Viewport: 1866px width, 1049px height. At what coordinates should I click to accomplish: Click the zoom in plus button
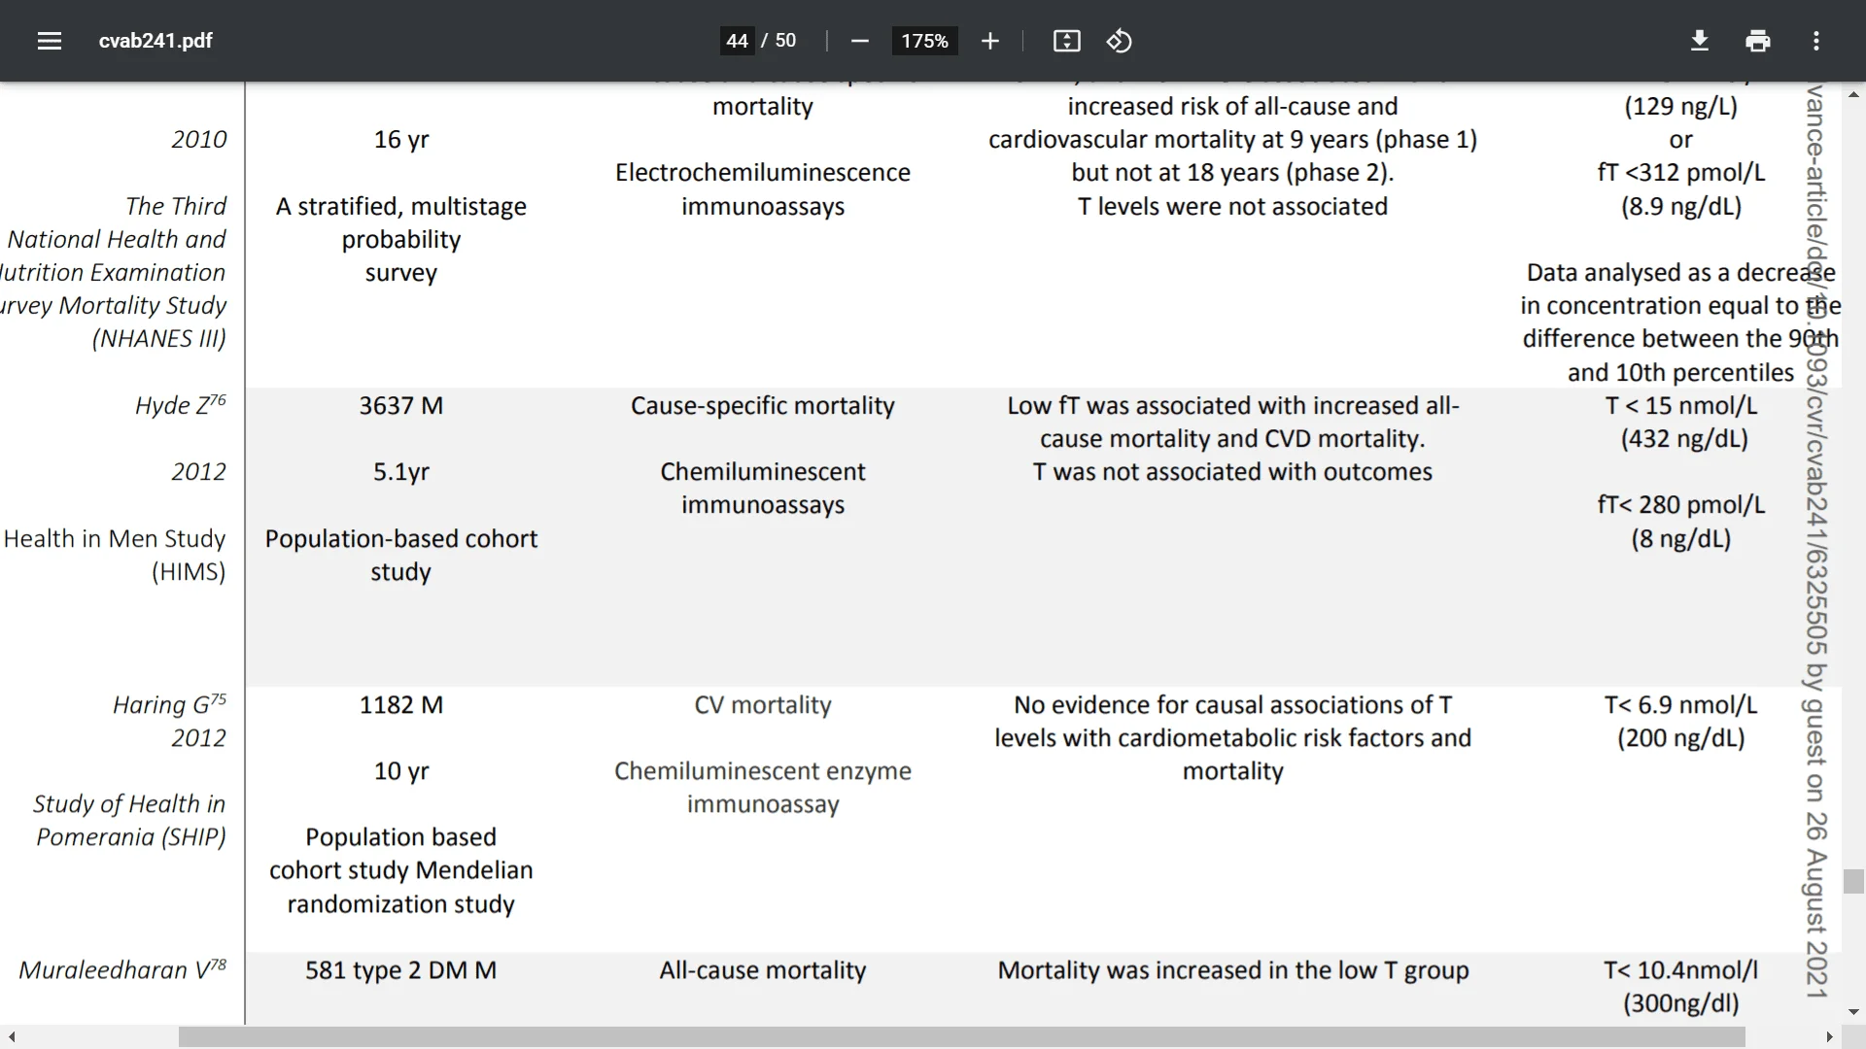(989, 41)
